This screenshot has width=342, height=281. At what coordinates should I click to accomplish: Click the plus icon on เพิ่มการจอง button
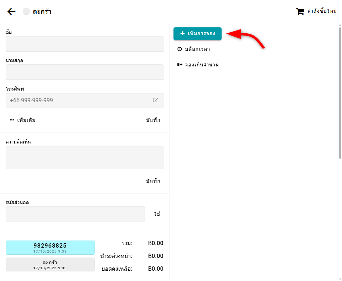click(x=182, y=34)
